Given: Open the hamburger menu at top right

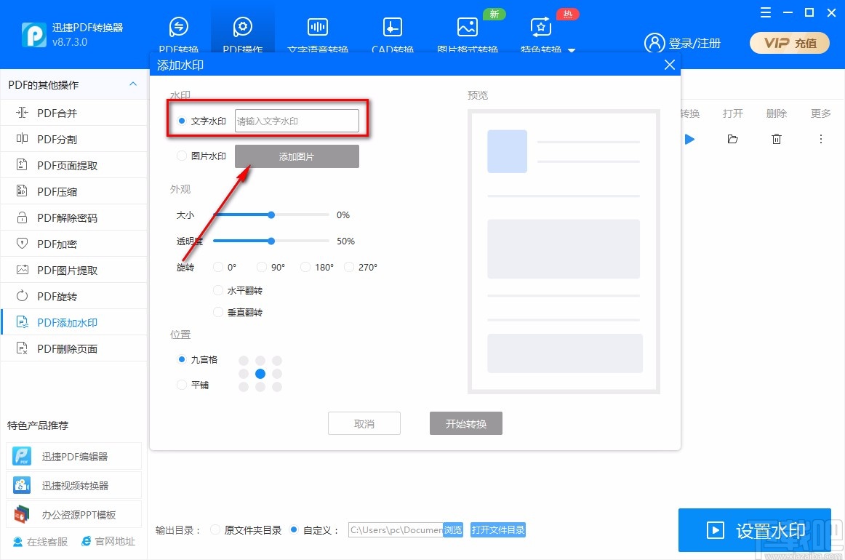Looking at the screenshot, I should [x=764, y=12].
